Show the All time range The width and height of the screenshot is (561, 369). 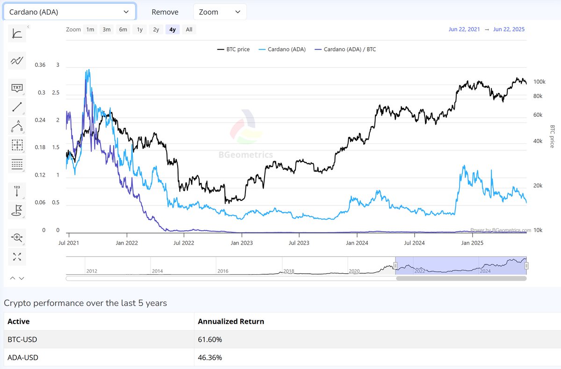click(x=189, y=29)
